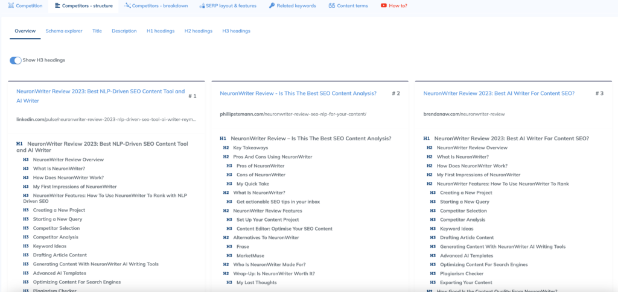
Task: Click the brendanaw.com URL
Action: [464, 114]
